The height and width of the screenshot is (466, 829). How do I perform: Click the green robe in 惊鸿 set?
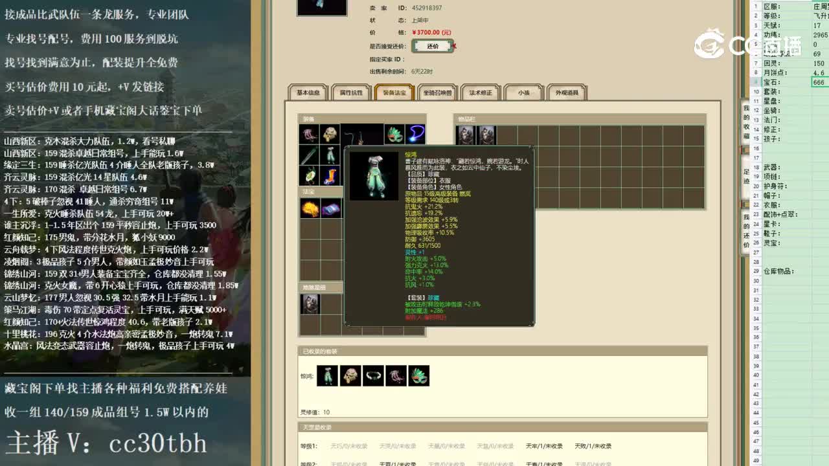[x=327, y=376]
